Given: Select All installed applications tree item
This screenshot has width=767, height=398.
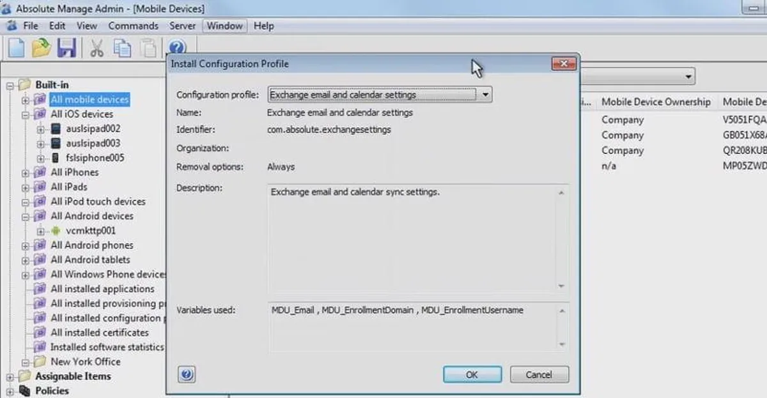Looking at the screenshot, I should tap(103, 289).
